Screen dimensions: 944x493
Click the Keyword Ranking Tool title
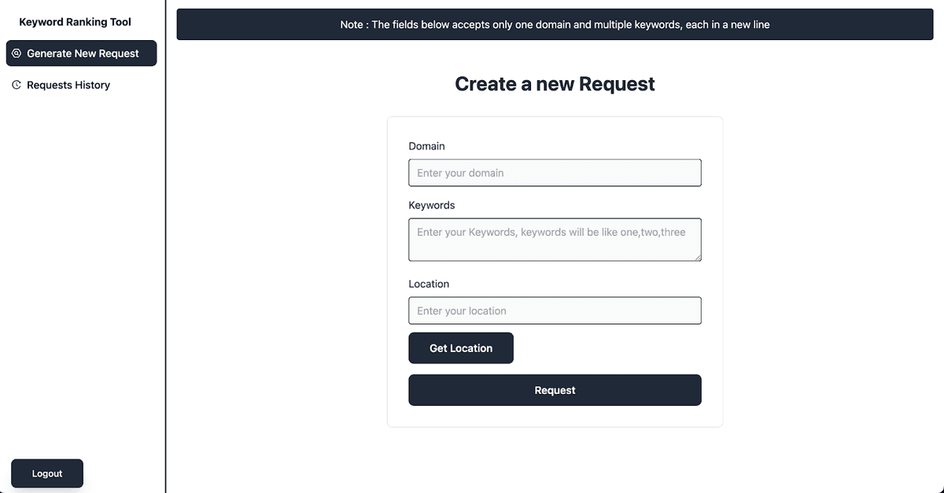(74, 21)
